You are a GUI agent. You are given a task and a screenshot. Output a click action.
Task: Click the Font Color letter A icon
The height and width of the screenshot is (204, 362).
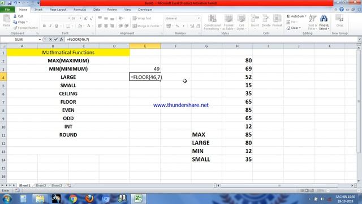click(x=88, y=26)
